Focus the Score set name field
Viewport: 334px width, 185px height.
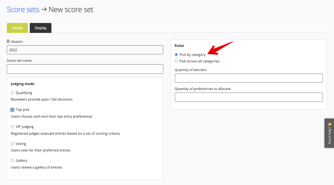coord(85,69)
